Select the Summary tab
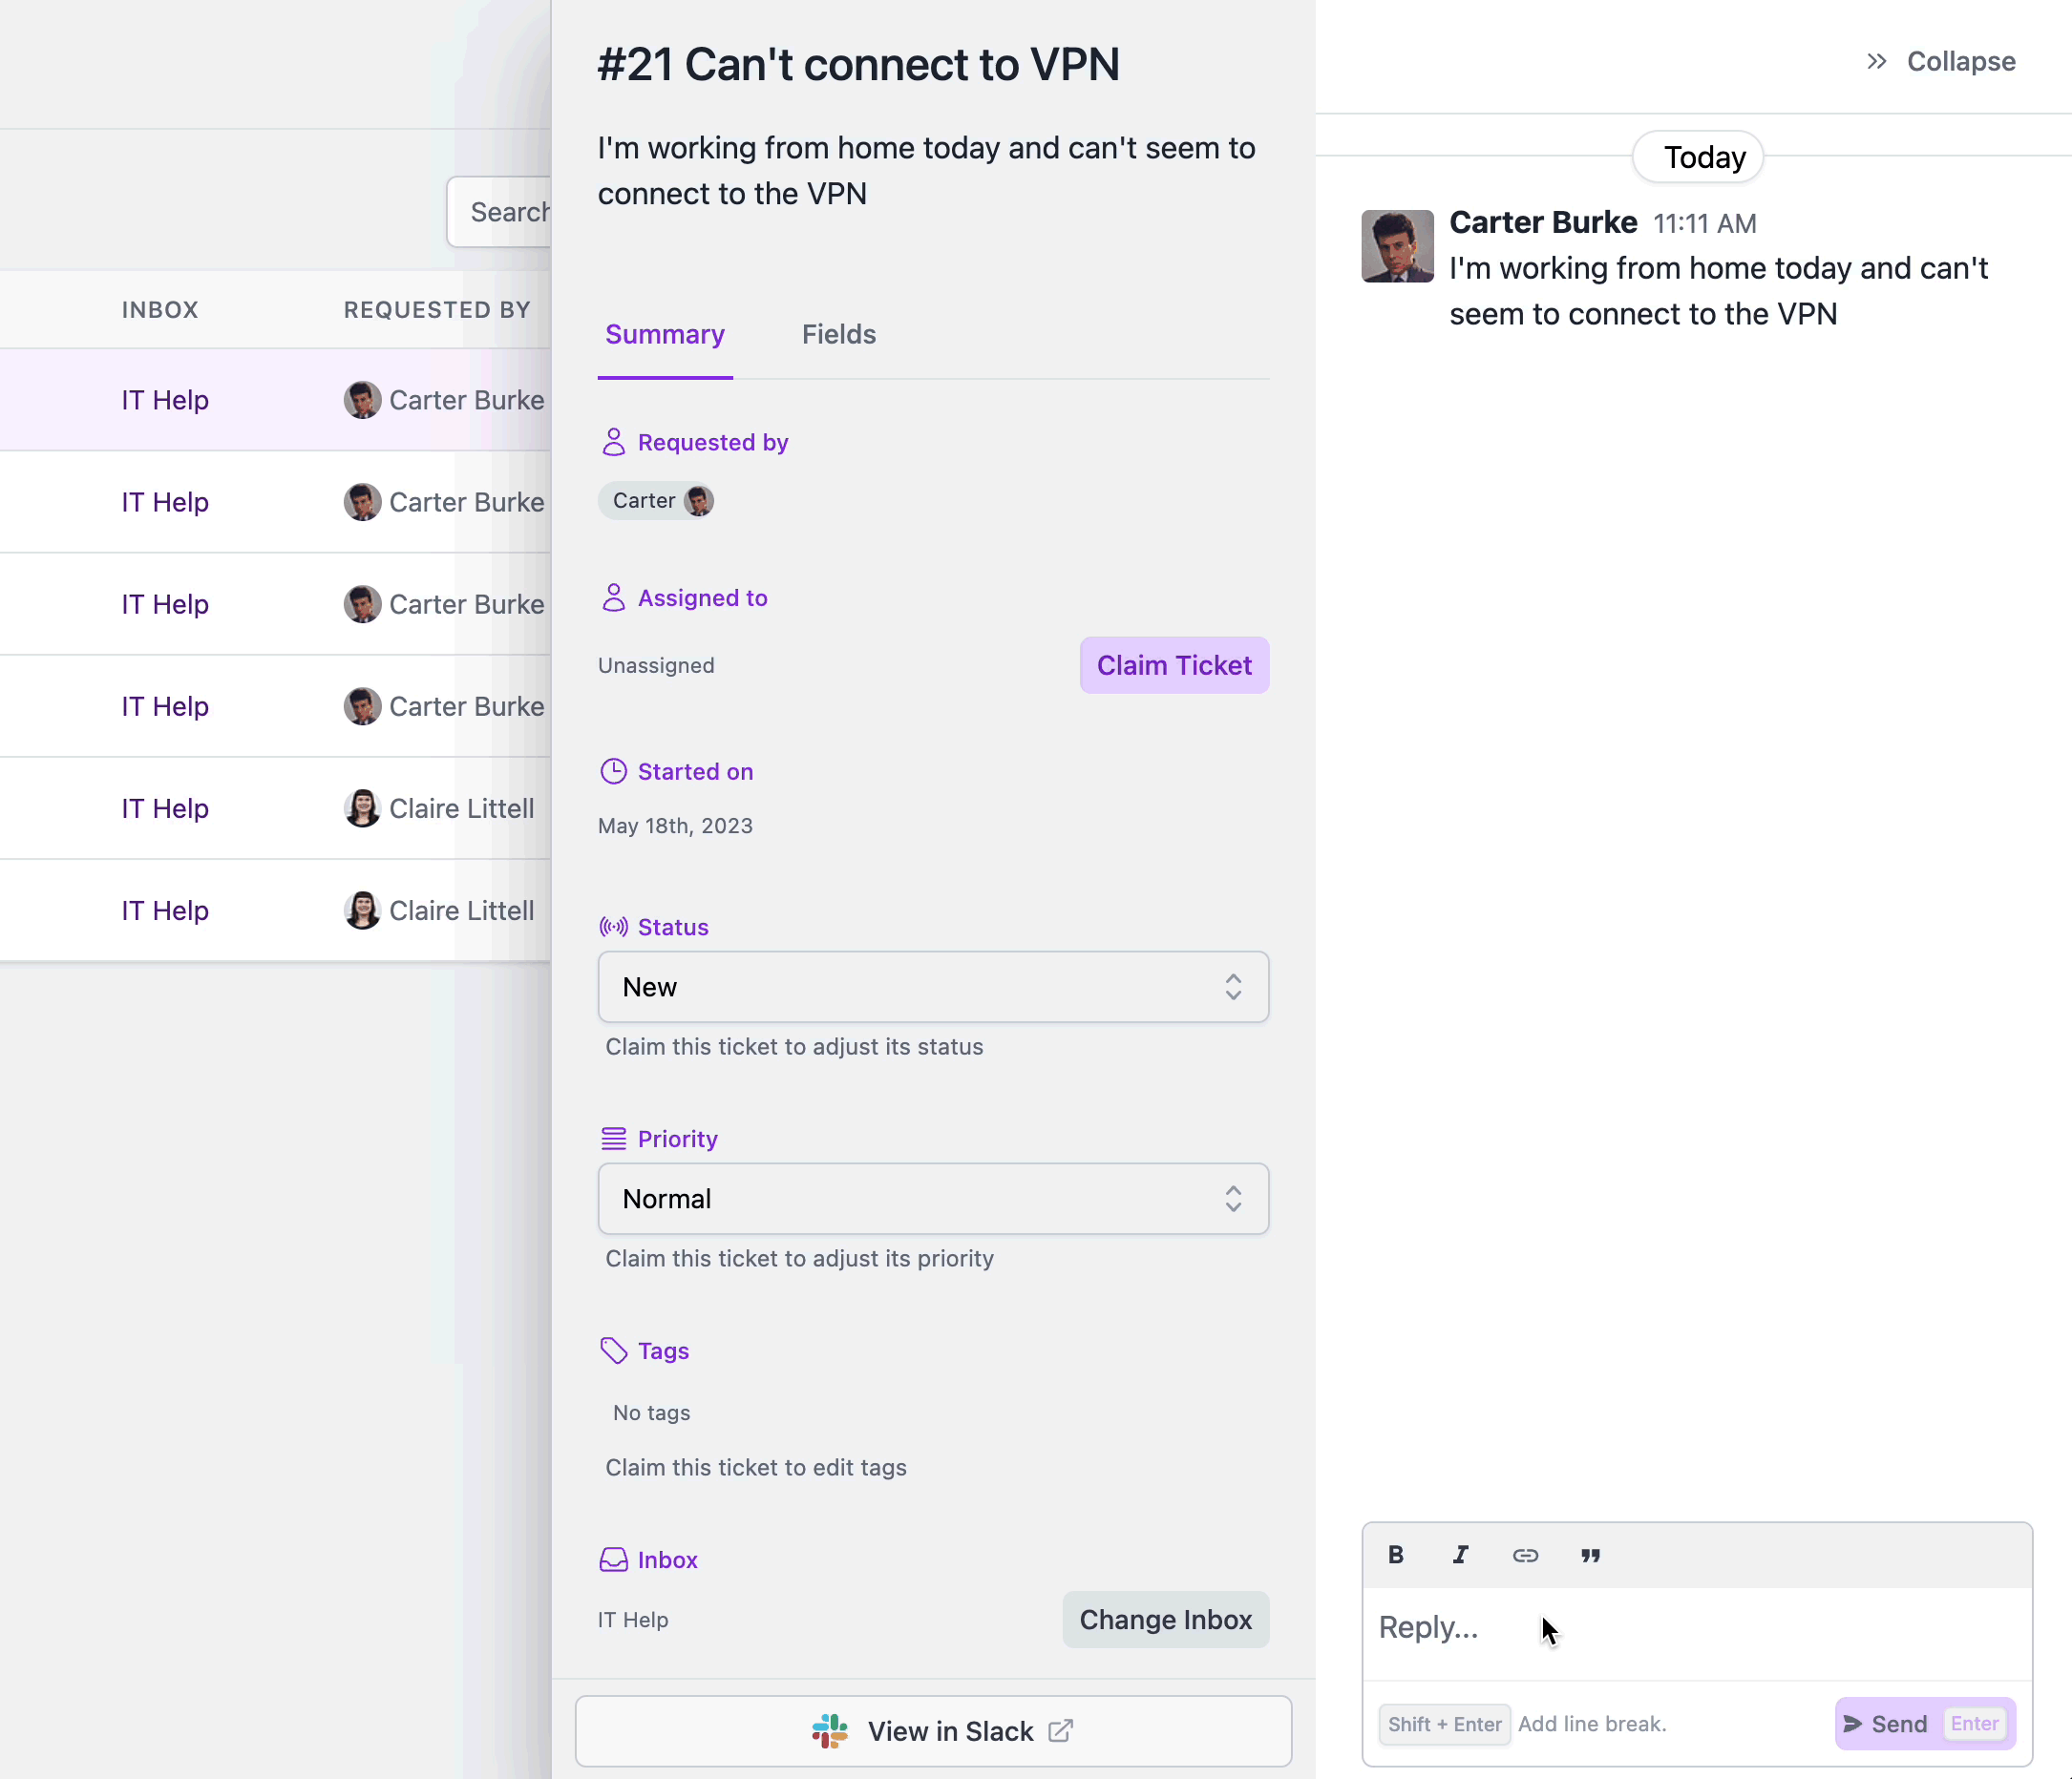The height and width of the screenshot is (1779, 2072). coord(664,335)
